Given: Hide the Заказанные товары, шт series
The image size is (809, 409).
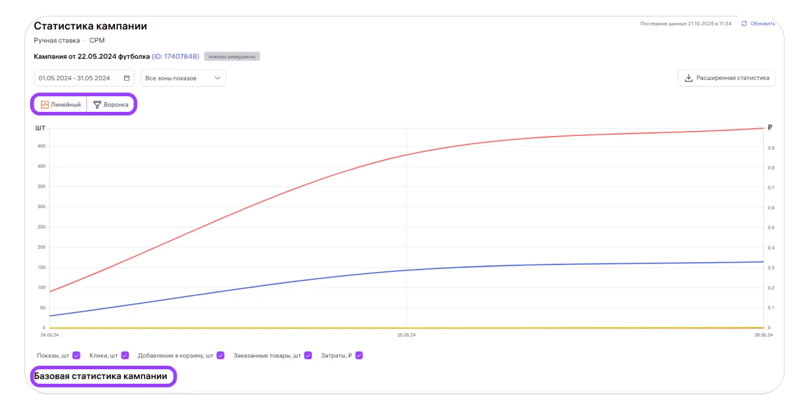Looking at the screenshot, I should (308, 355).
